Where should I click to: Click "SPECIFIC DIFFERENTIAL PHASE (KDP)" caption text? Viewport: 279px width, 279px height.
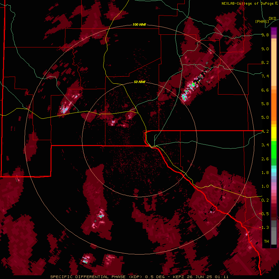(97, 277)
